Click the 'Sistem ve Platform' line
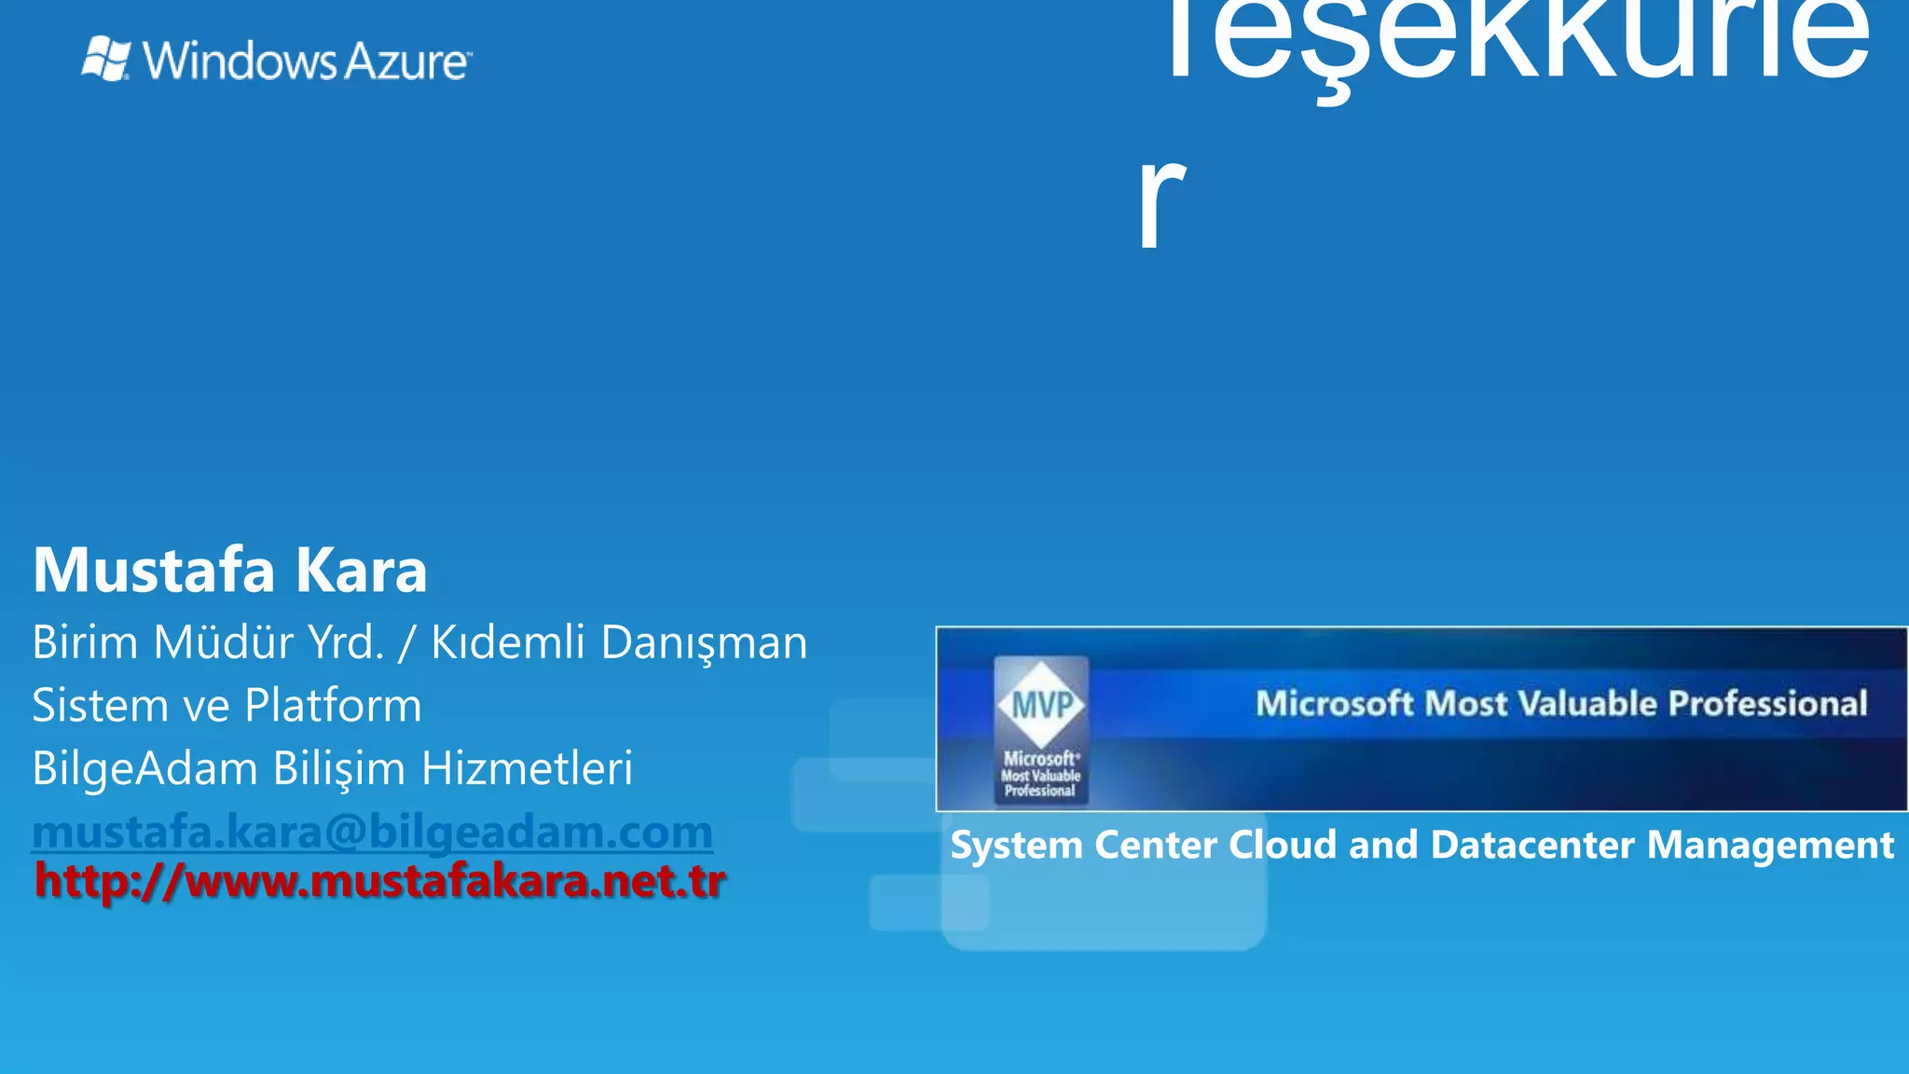The image size is (1909, 1074). pyautogui.click(x=227, y=705)
